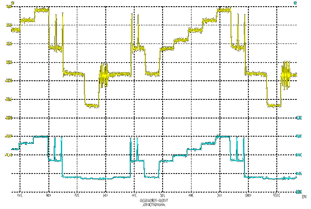Click the 110 tick on time axis
The height and width of the screenshot is (209, 311).
[x=276, y=195]
